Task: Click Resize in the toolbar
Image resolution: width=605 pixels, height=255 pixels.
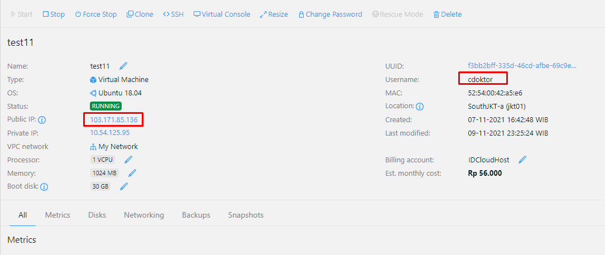Action: pos(274,14)
